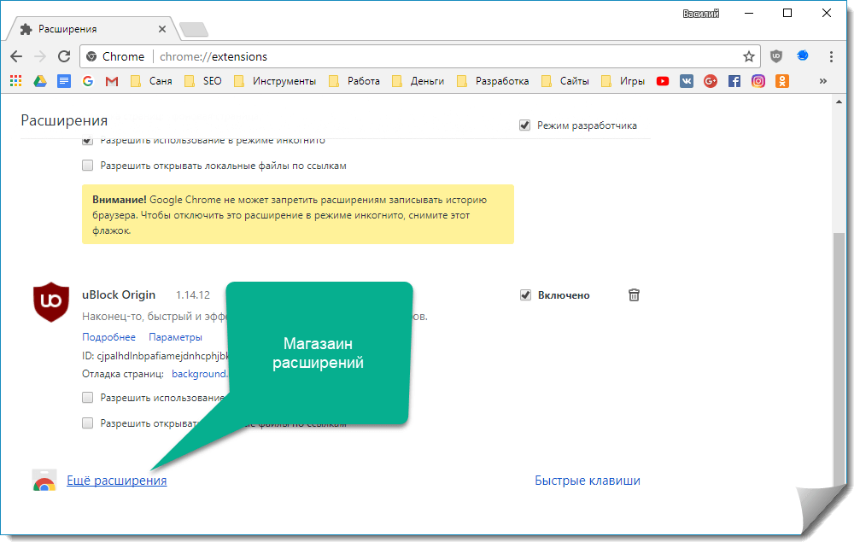Enable Разрешить открывать локальные файлы по ссылкам
860x548 pixels.
point(88,166)
